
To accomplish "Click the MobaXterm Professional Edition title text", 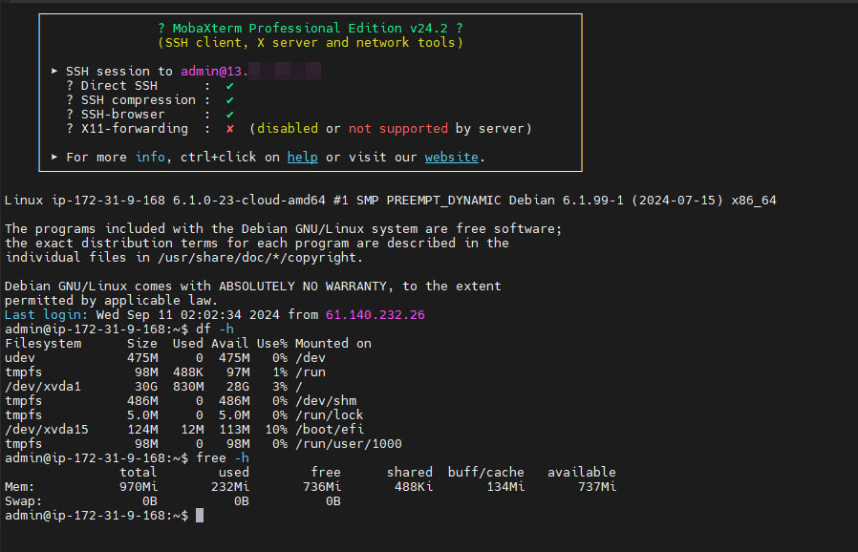I will click(x=310, y=28).
